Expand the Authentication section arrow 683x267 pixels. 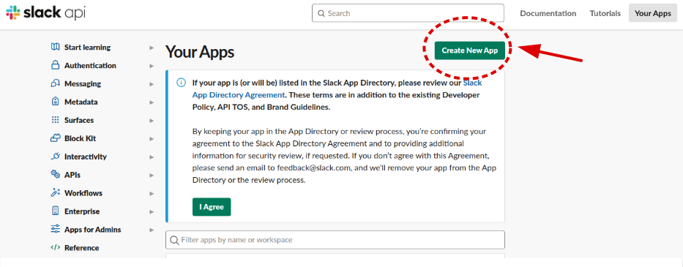(x=152, y=66)
